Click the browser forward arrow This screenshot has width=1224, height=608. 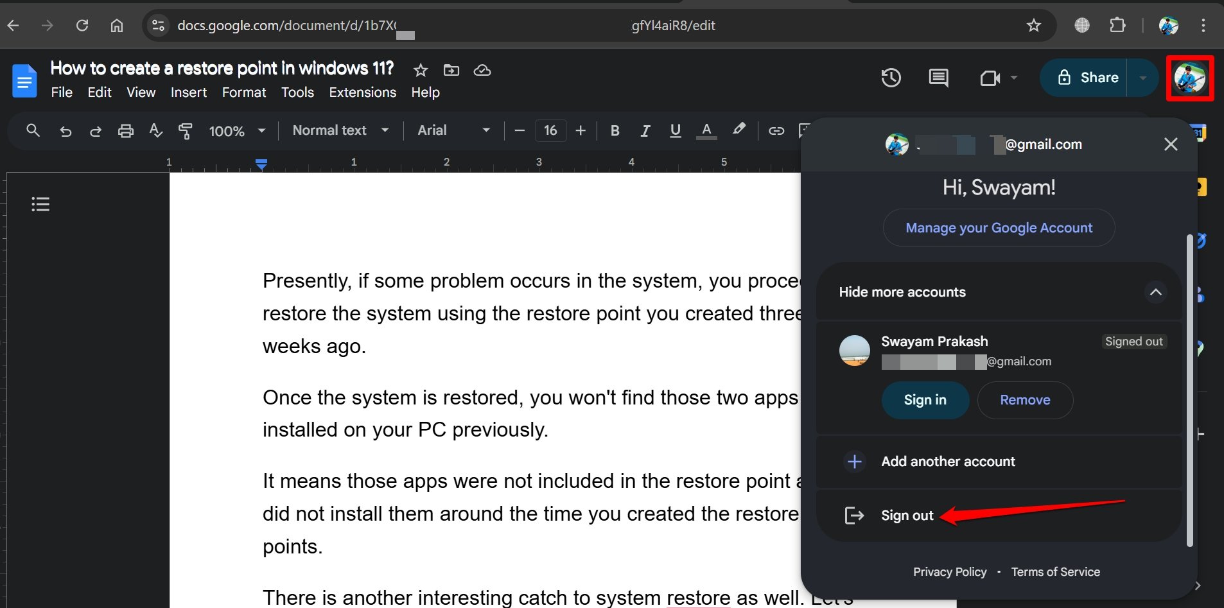pyautogui.click(x=47, y=26)
